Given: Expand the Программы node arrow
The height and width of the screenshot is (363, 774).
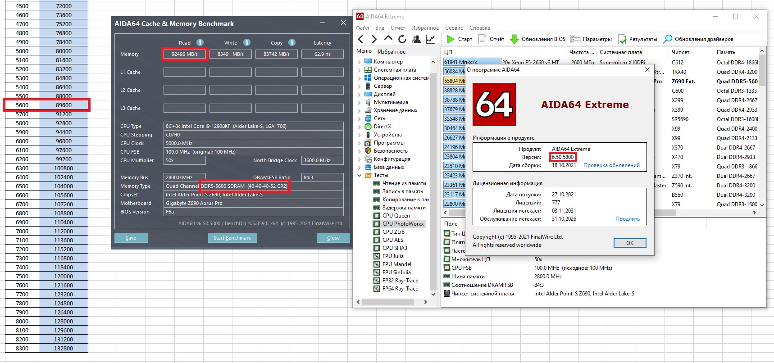Looking at the screenshot, I should coord(359,143).
